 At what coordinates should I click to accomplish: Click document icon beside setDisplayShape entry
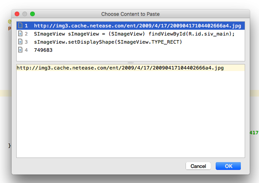click(x=20, y=42)
